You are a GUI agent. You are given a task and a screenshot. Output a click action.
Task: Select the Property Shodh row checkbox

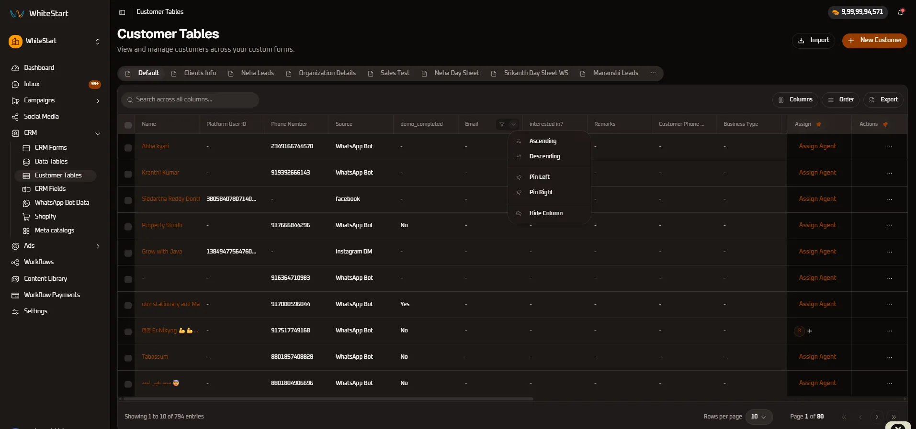click(128, 227)
